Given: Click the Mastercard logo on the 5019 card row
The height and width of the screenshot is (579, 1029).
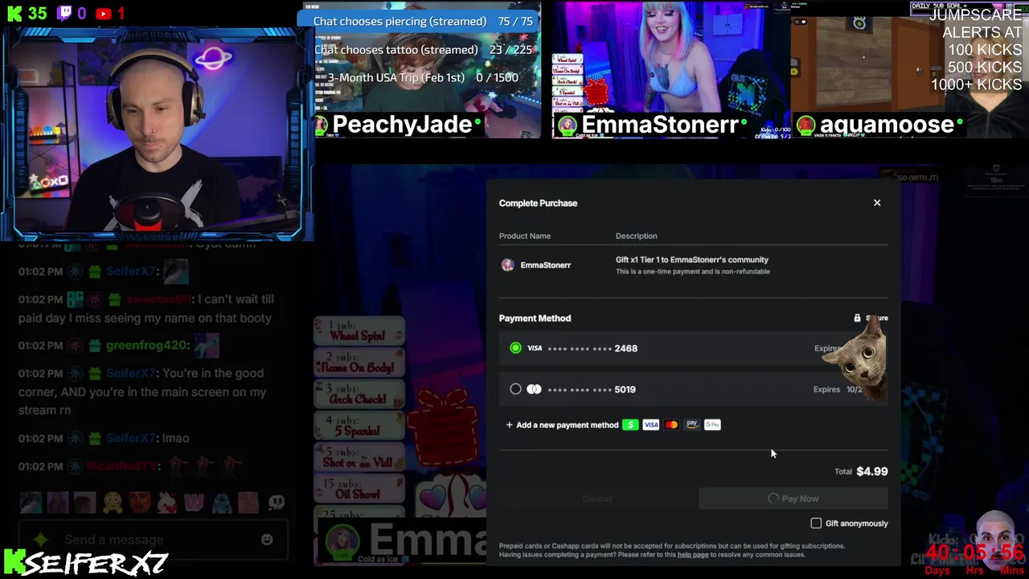Looking at the screenshot, I should click(x=535, y=389).
